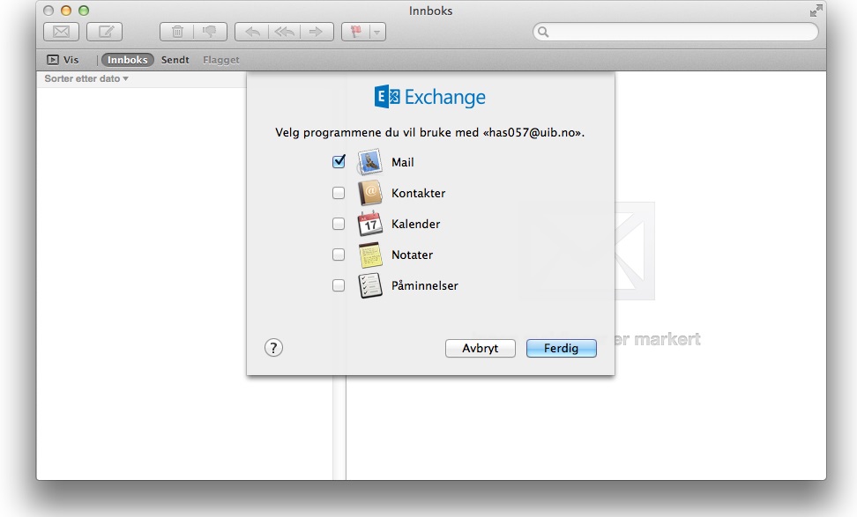Enable the Notater checkbox
Image resolution: width=857 pixels, height=517 pixels.
click(x=339, y=255)
